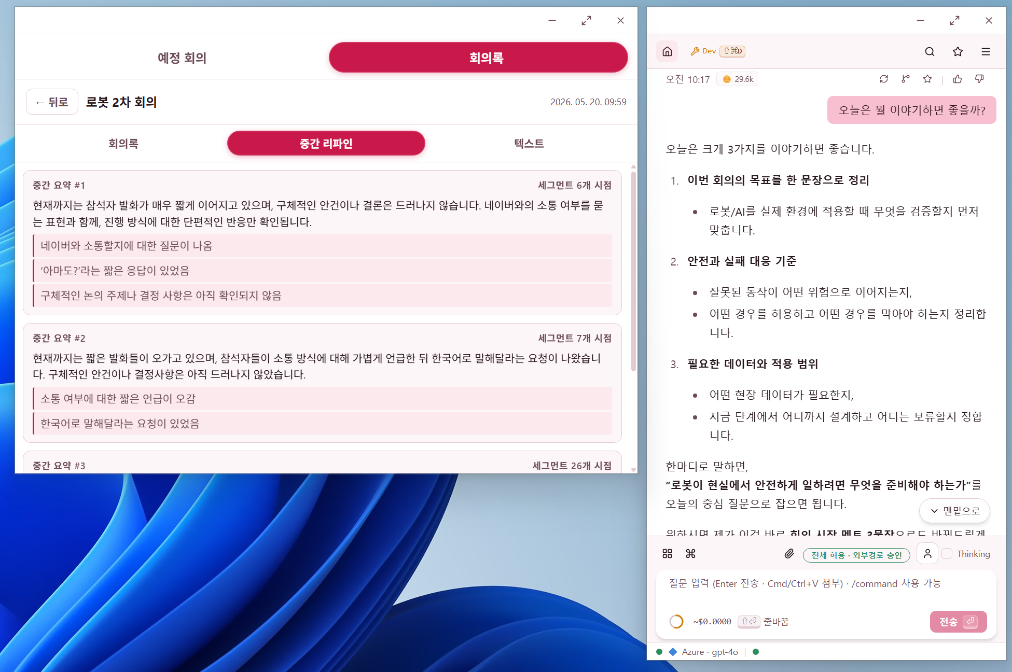Click the command symbol icon above input
Image resolution: width=1012 pixels, height=672 pixels.
[x=690, y=554]
